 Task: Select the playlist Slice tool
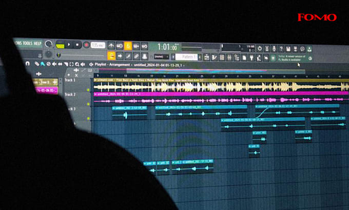(66, 64)
